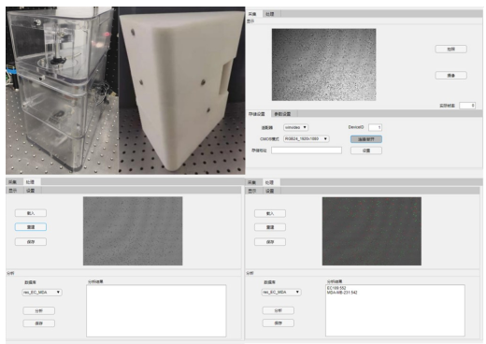Switch to the parameter settings tab (参数设置)
Viewport: 486px width, 344px height.
pyautogui.click(x=282, y=114)
